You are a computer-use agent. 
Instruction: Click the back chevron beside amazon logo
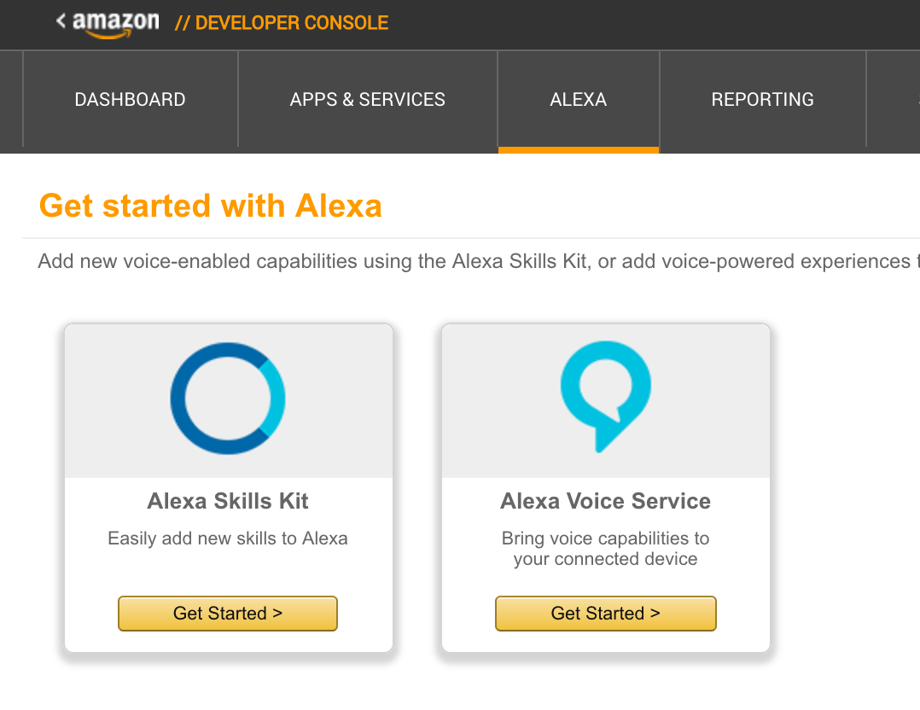(61, 20)
